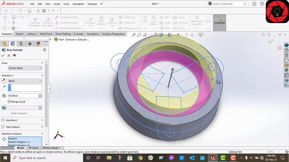Confirm Boss-Extrude with green checkmark
The width and height of the screenshot is (289, 162).
[x=3, y=55]
